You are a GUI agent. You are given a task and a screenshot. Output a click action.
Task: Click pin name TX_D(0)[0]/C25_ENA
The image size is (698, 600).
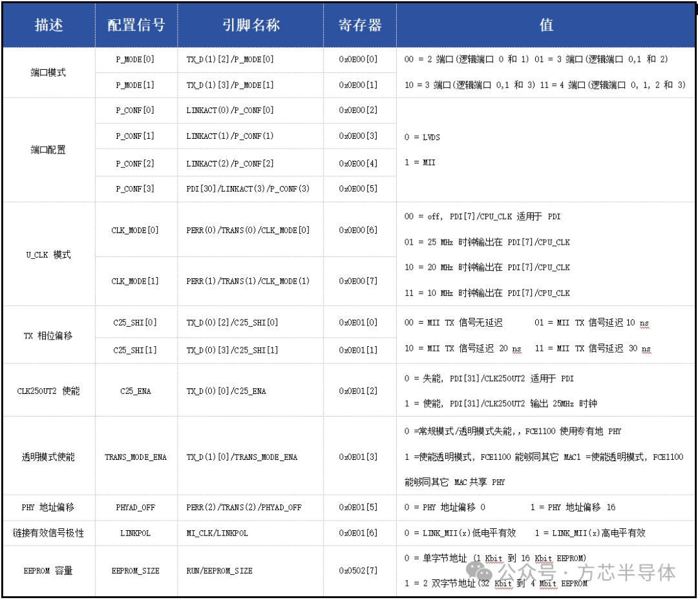coord(226,391)
